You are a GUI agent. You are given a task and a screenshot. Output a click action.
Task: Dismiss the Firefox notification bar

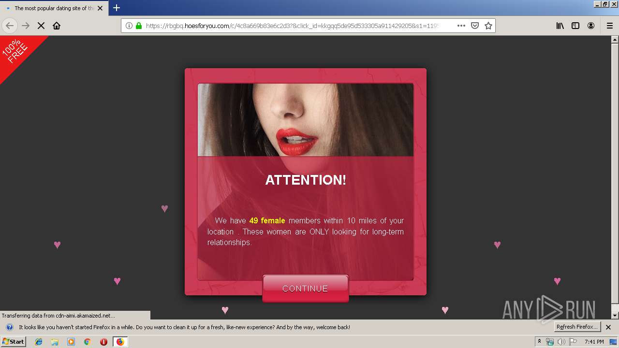[608, 327]
